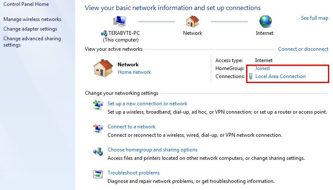Click the Joined HomeGroup link
The height and width of the screenshot is (190, 333).
(x=262, y=68)
